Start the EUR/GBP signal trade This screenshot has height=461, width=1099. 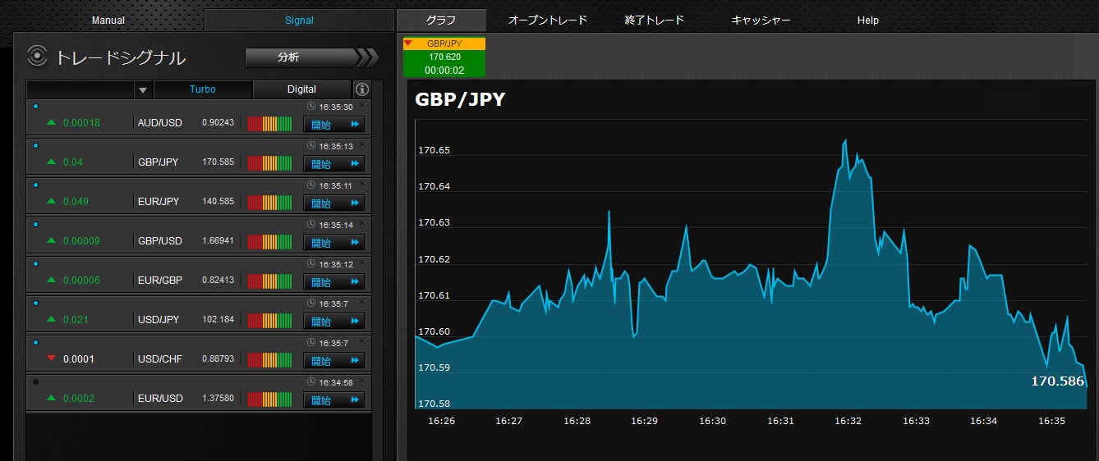click(333, 281)
